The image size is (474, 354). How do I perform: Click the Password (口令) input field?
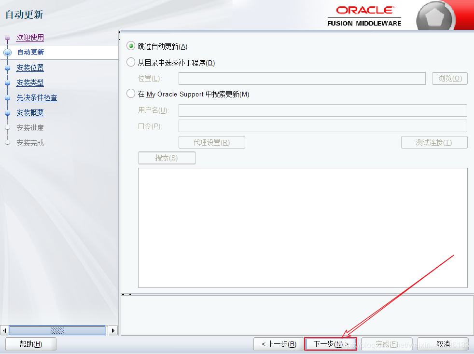coord(323,126)
